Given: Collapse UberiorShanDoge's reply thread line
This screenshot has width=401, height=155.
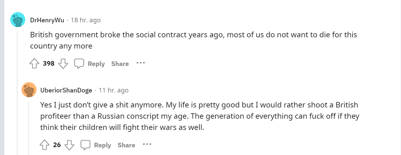Looking at the screenshot, I should (29, 128).
